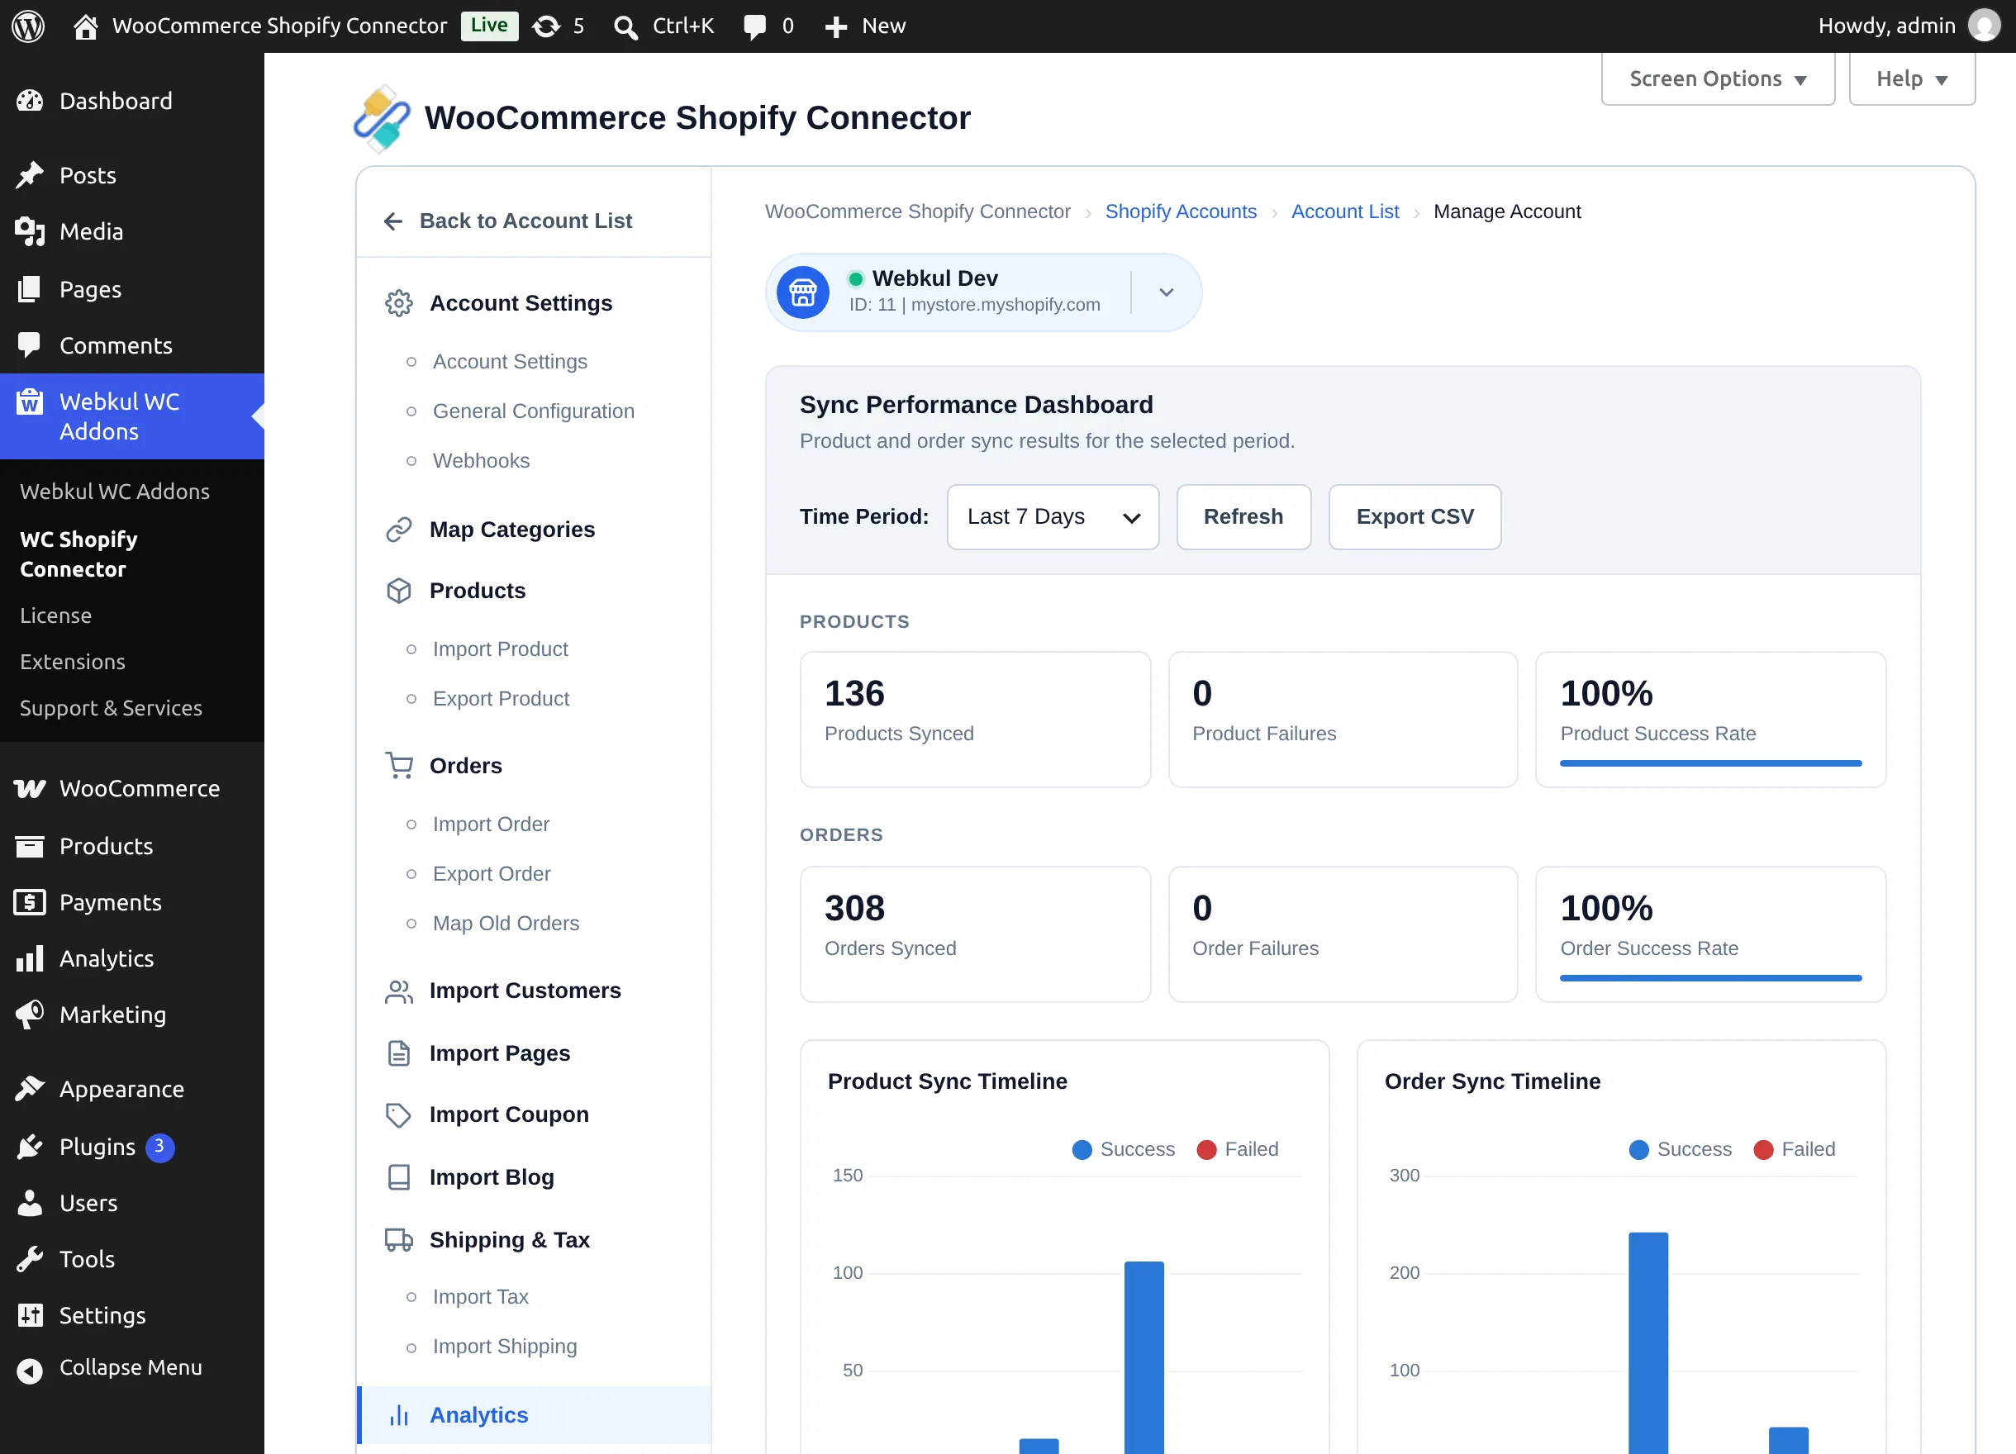Screen dimensions: 2016x1454
Task: Click the Products box icon
Action: click(x=398, y=591)
